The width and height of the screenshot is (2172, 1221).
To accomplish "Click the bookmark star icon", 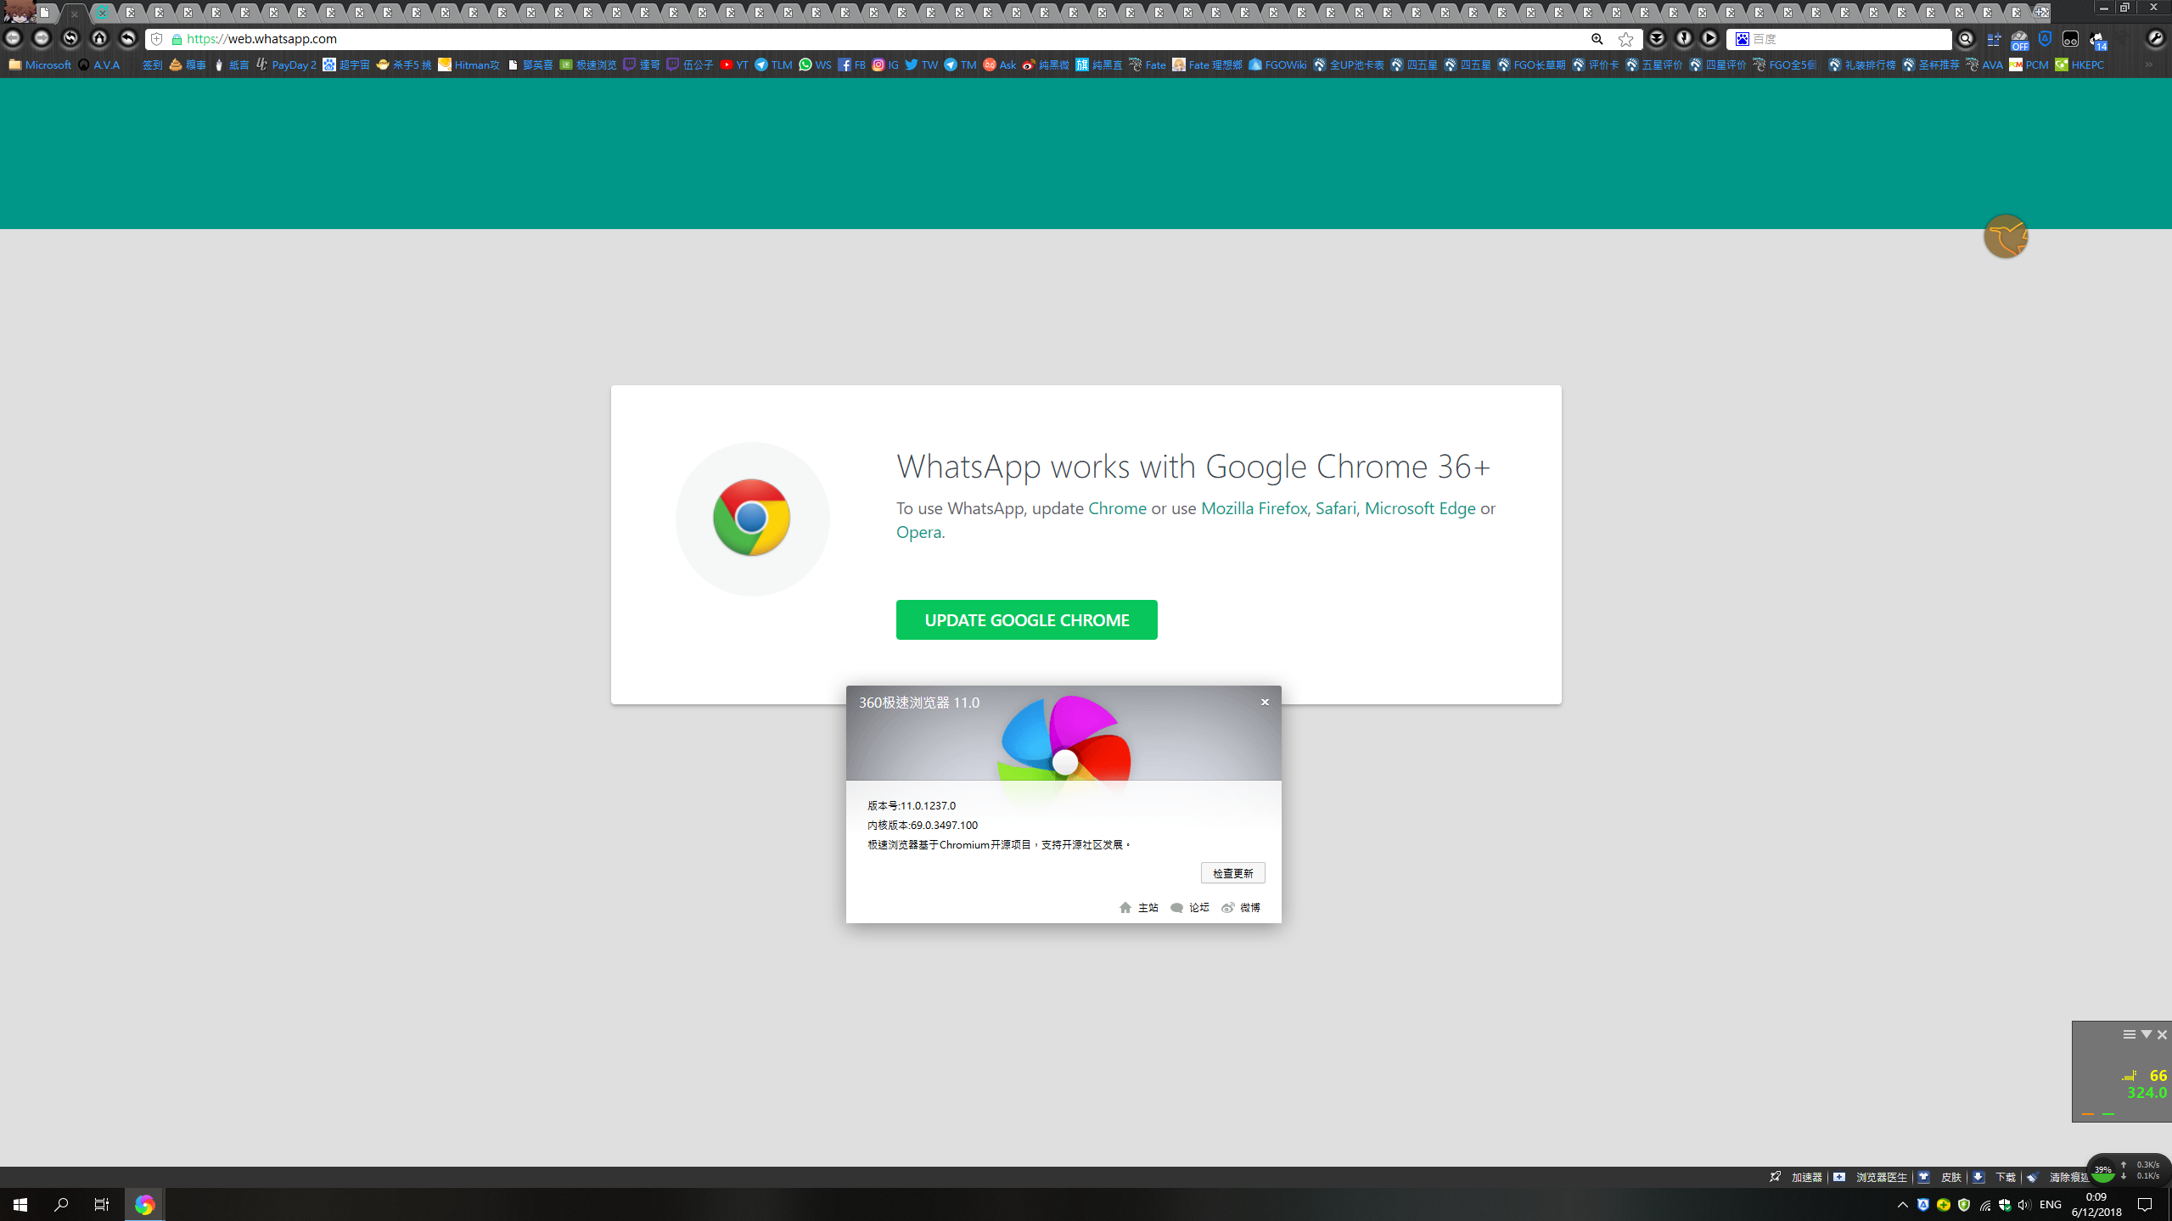I will (1625, 39).
